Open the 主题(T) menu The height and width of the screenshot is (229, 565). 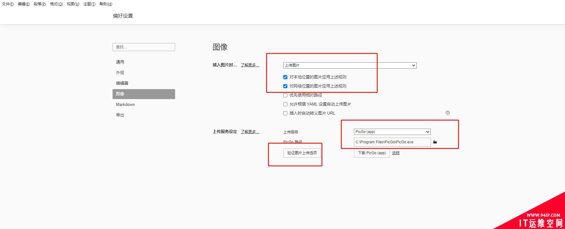[x=89, y=4]
